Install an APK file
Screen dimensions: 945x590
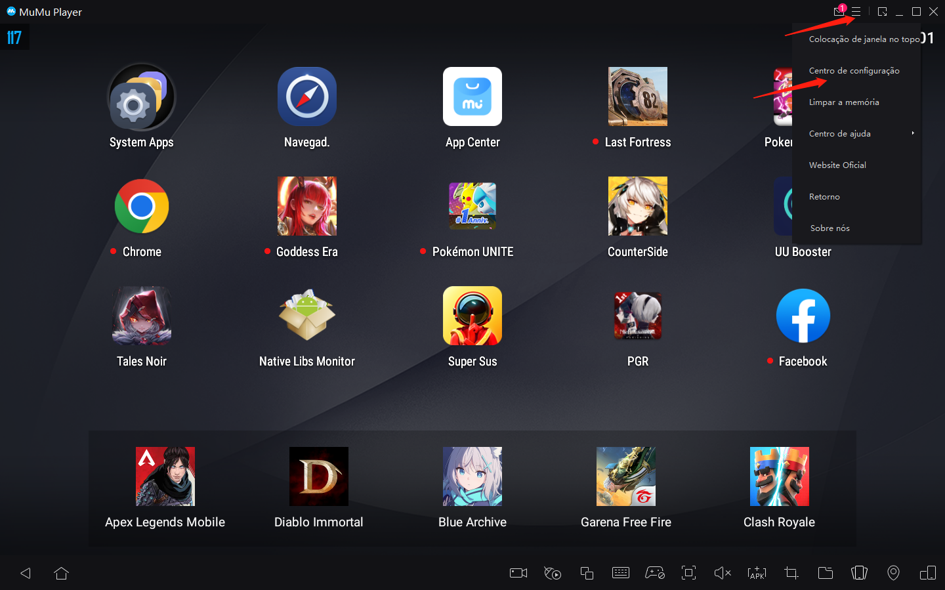point(757,573)
